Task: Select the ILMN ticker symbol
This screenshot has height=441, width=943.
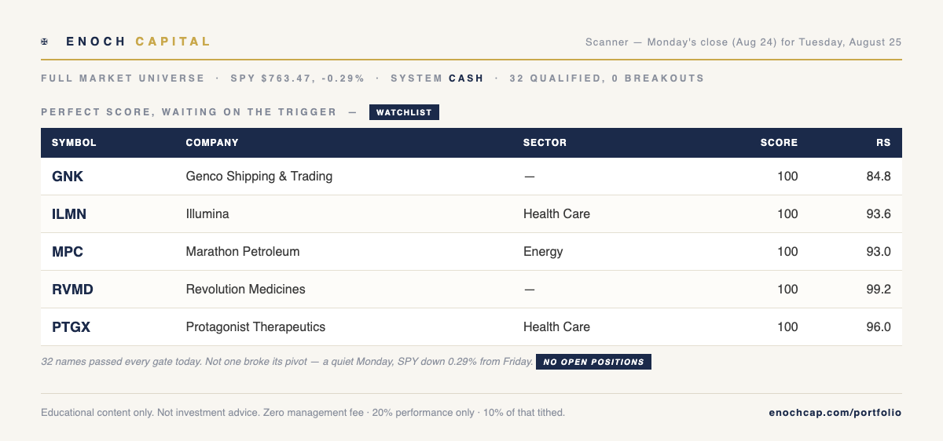Action: click(x=69, y=214)
